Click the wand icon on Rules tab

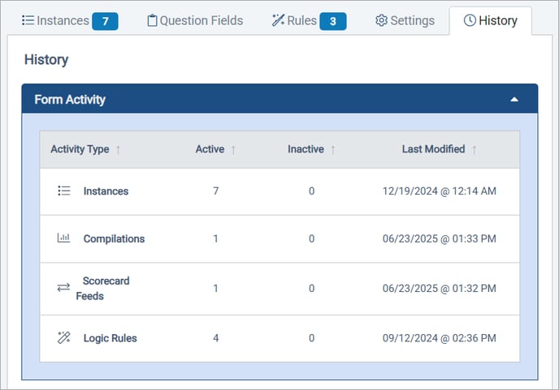pos(278,21)
